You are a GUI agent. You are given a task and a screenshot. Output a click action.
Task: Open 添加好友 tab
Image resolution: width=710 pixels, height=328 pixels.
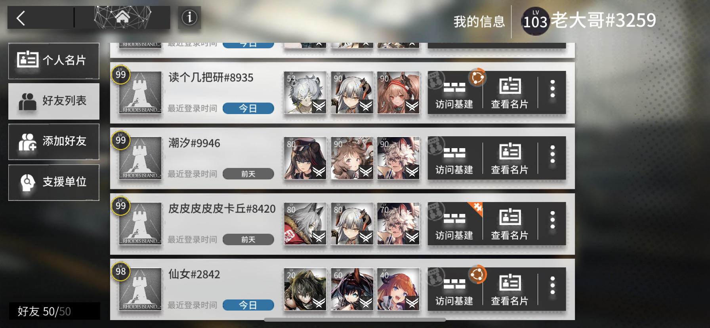(54, 141)
